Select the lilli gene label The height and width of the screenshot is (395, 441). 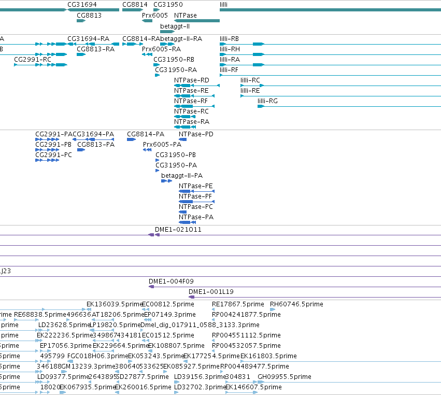(x=223, y=5)
